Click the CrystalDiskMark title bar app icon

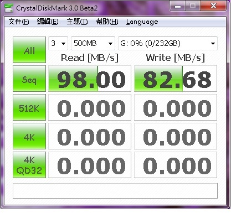point(9,8)
